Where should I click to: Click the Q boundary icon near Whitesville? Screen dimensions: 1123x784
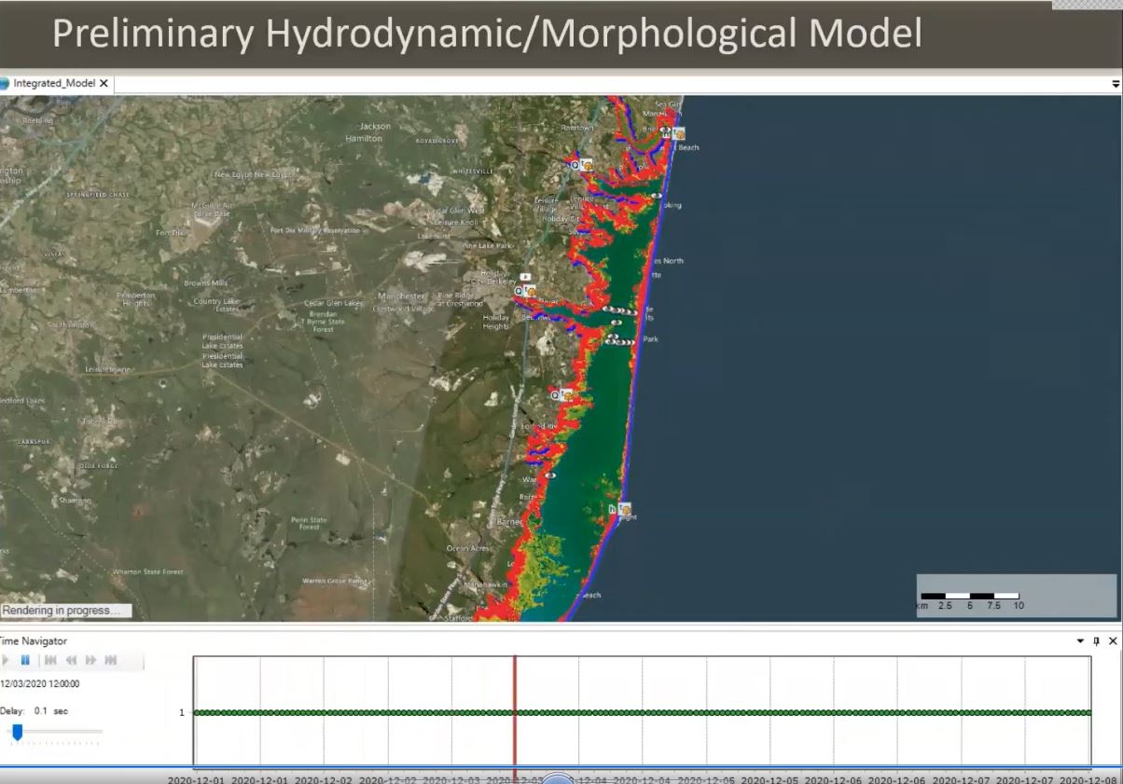pos(575,164)
